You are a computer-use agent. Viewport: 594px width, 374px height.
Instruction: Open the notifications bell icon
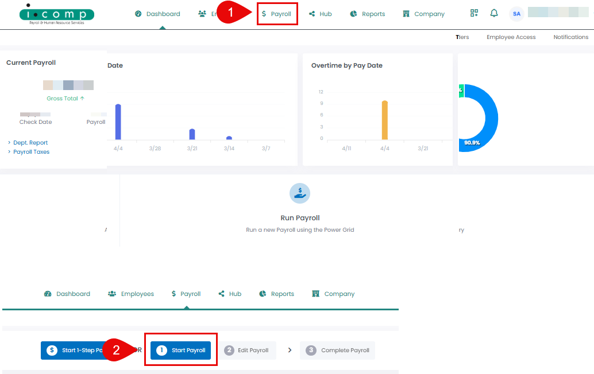[494, 13]
